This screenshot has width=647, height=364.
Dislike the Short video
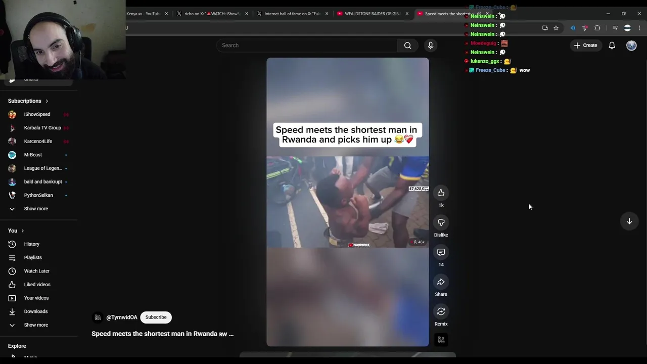(x=441, y=222)
